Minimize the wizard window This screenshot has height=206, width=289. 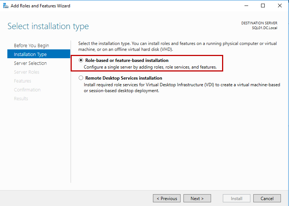(x=246, y=6)
